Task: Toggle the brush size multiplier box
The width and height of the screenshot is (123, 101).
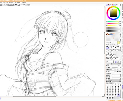Action: coord(111,64)
